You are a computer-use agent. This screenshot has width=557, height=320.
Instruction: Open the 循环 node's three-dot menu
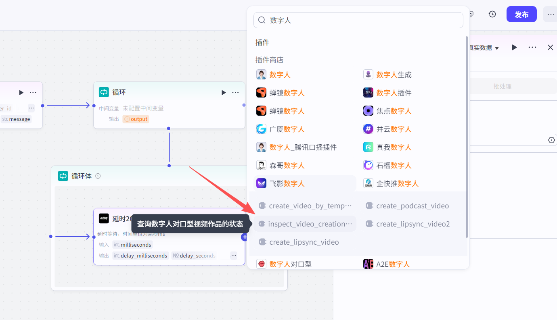click(235, 93)
